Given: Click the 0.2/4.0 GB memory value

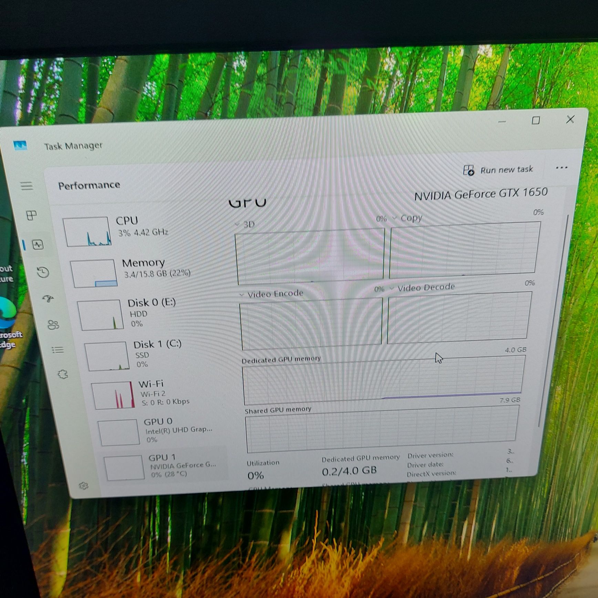Looking at the screenshot, I should [x=349, y=471].
